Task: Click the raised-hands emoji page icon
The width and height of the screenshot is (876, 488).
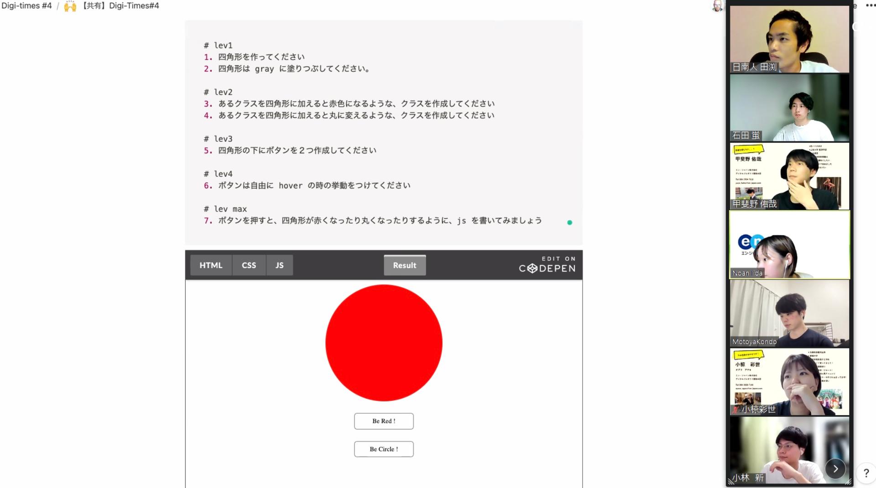Action: click(70, 6)
